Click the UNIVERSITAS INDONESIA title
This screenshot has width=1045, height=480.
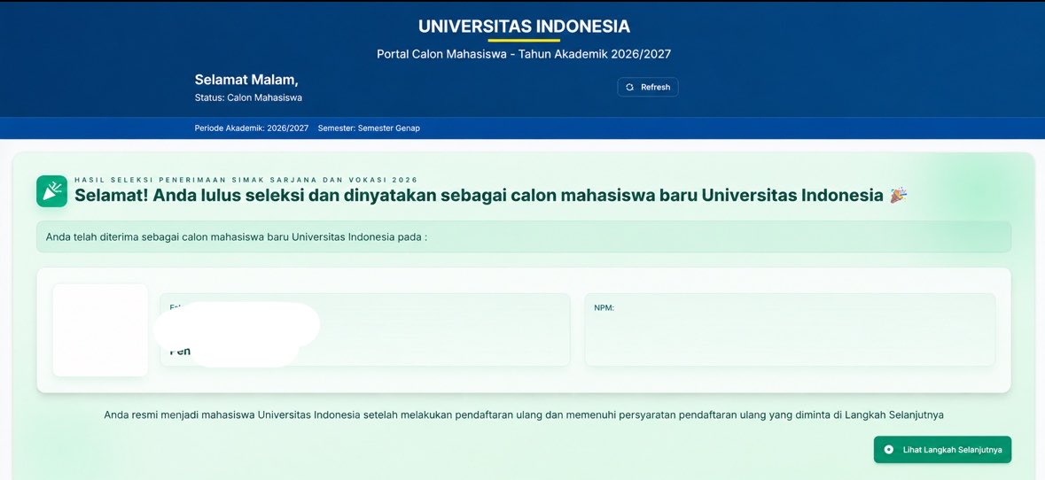click(524, 27)
